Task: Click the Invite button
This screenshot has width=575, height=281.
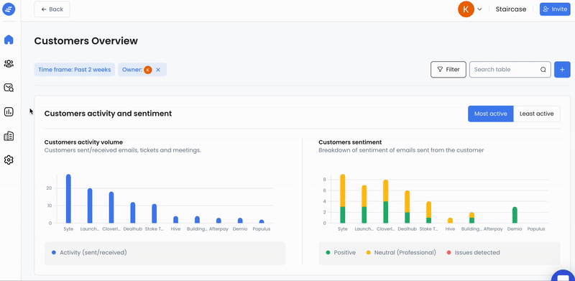Action: click(x=555, y=9)
